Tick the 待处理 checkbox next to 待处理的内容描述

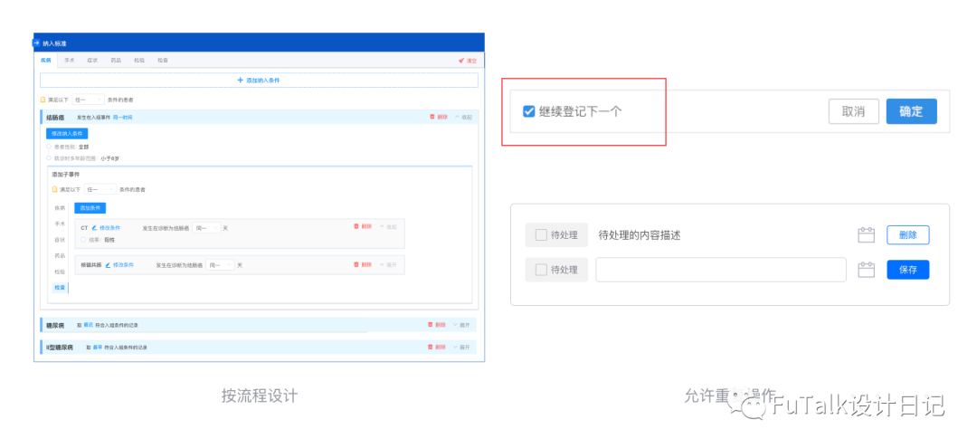542,235
